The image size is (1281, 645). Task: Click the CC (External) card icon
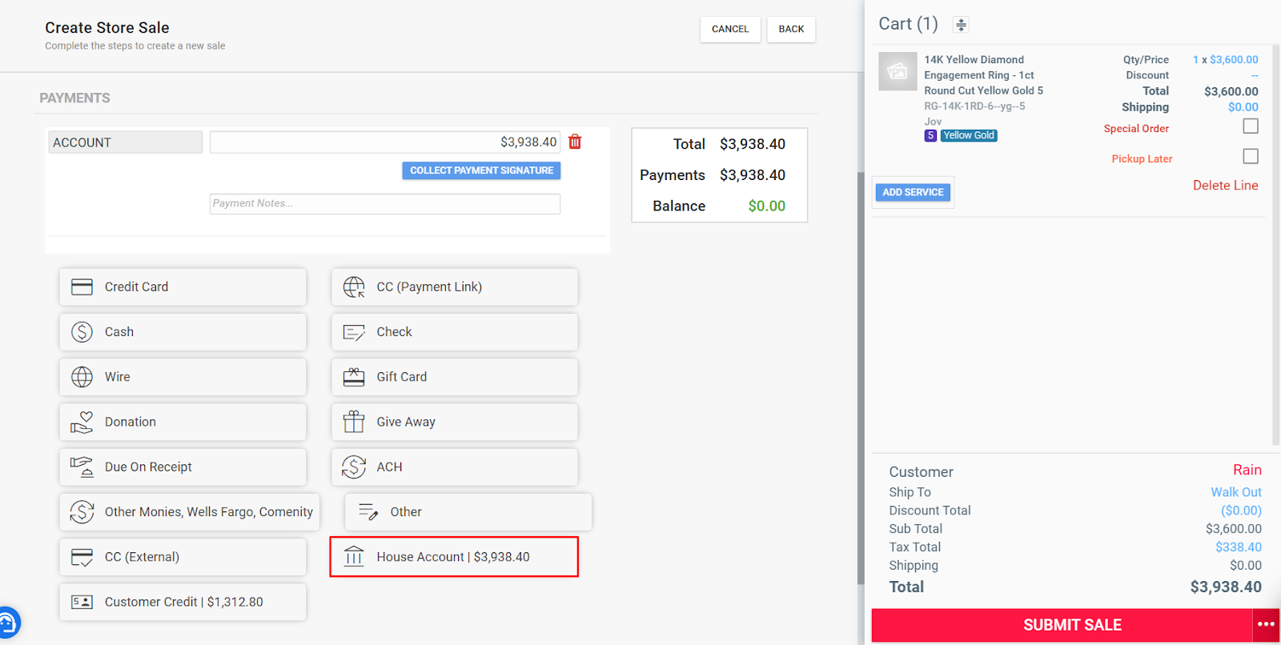(x=82, y=557)
